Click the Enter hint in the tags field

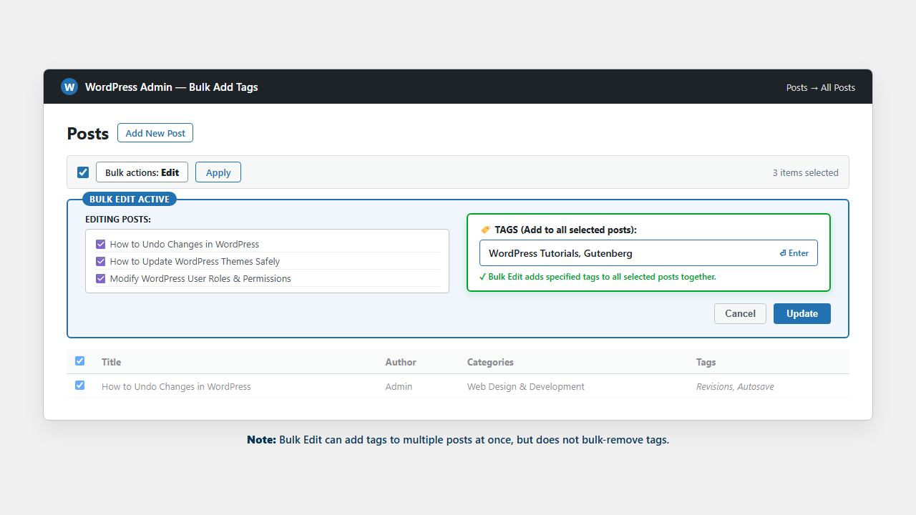[x=794, y=253]
